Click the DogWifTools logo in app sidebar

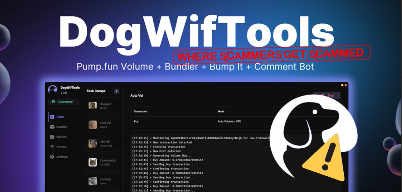tap(53, 90)
